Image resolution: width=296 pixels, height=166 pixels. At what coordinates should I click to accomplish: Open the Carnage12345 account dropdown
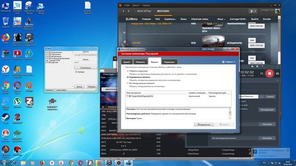point(238,19)
